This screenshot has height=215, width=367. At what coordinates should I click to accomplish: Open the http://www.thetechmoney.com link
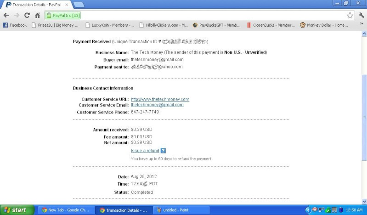pos(160,99)
